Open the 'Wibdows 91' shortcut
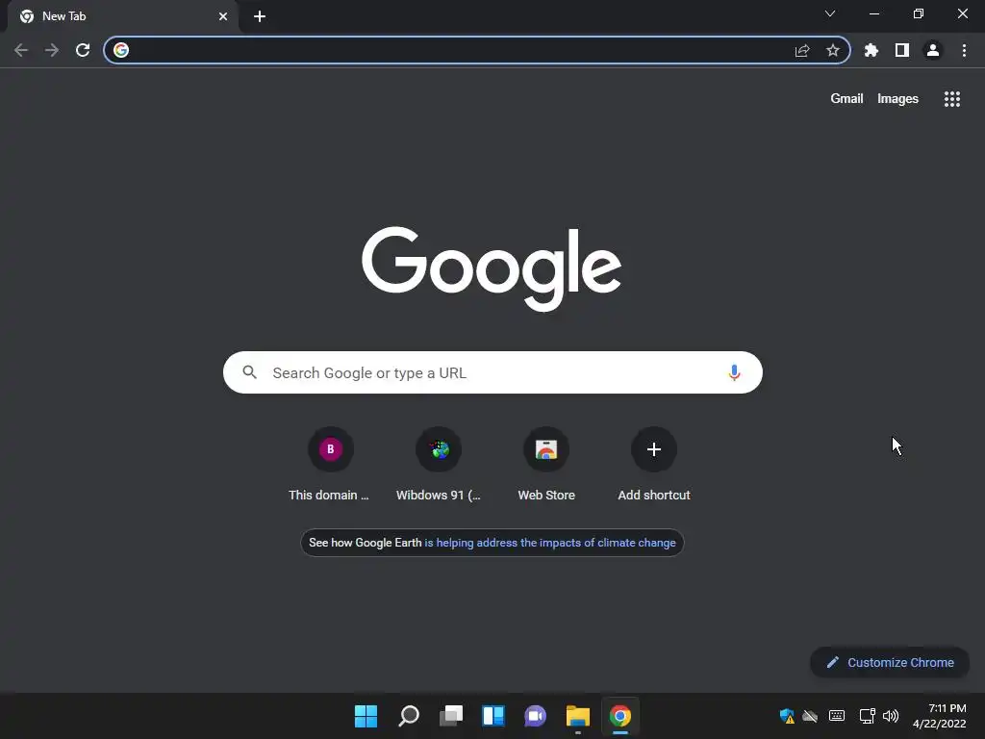The width and height of the screenshot is (985, 739). coord(439,464)
